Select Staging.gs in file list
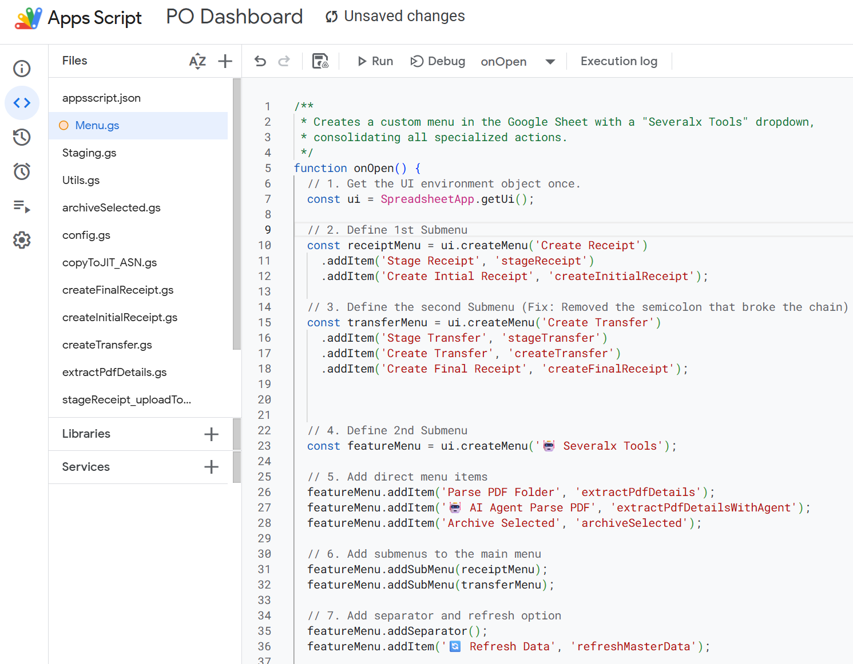The width and height of the screenshot is (853, 664). [x=89, y=153]
